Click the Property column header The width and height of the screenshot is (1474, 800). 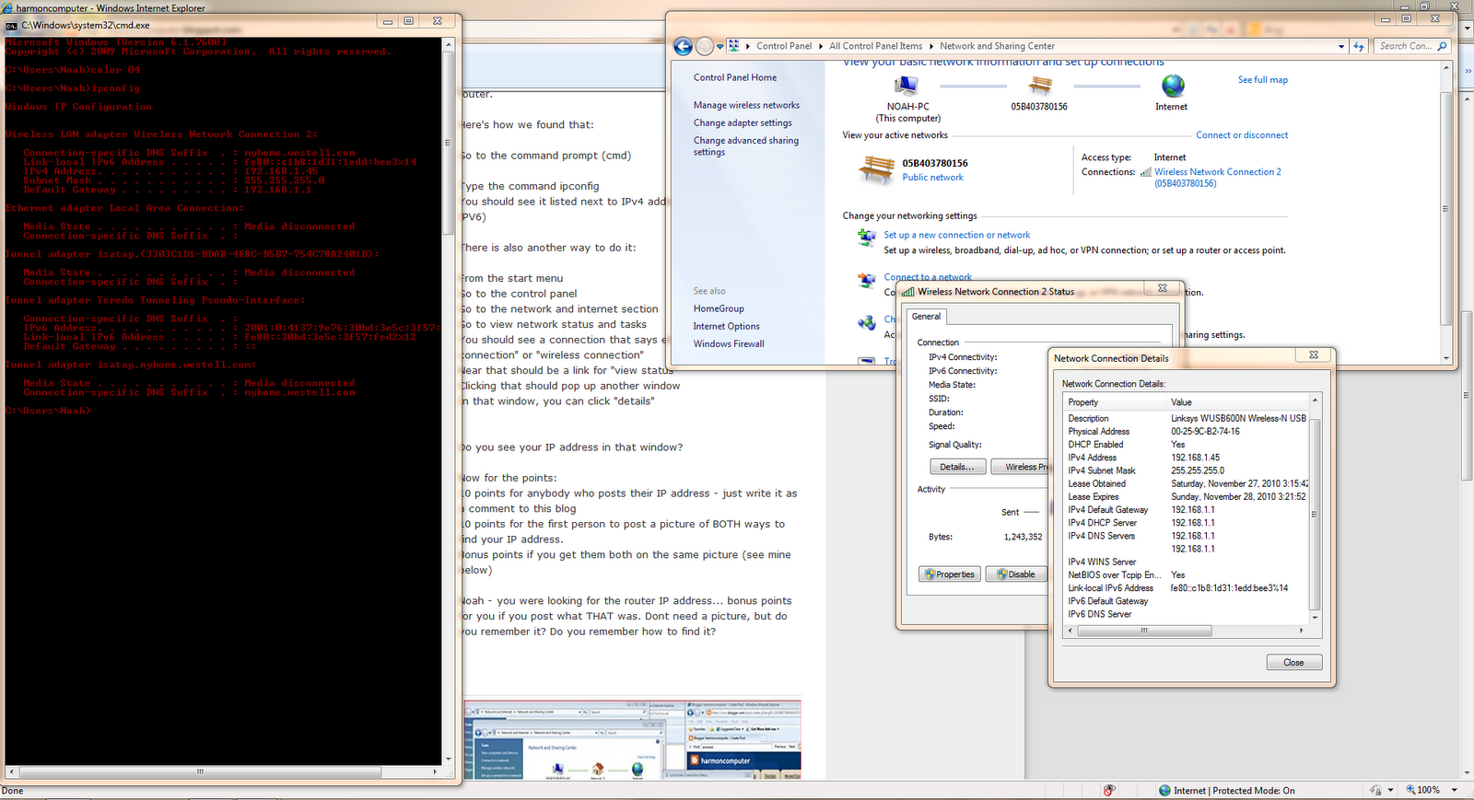[x=1115, y=402]
